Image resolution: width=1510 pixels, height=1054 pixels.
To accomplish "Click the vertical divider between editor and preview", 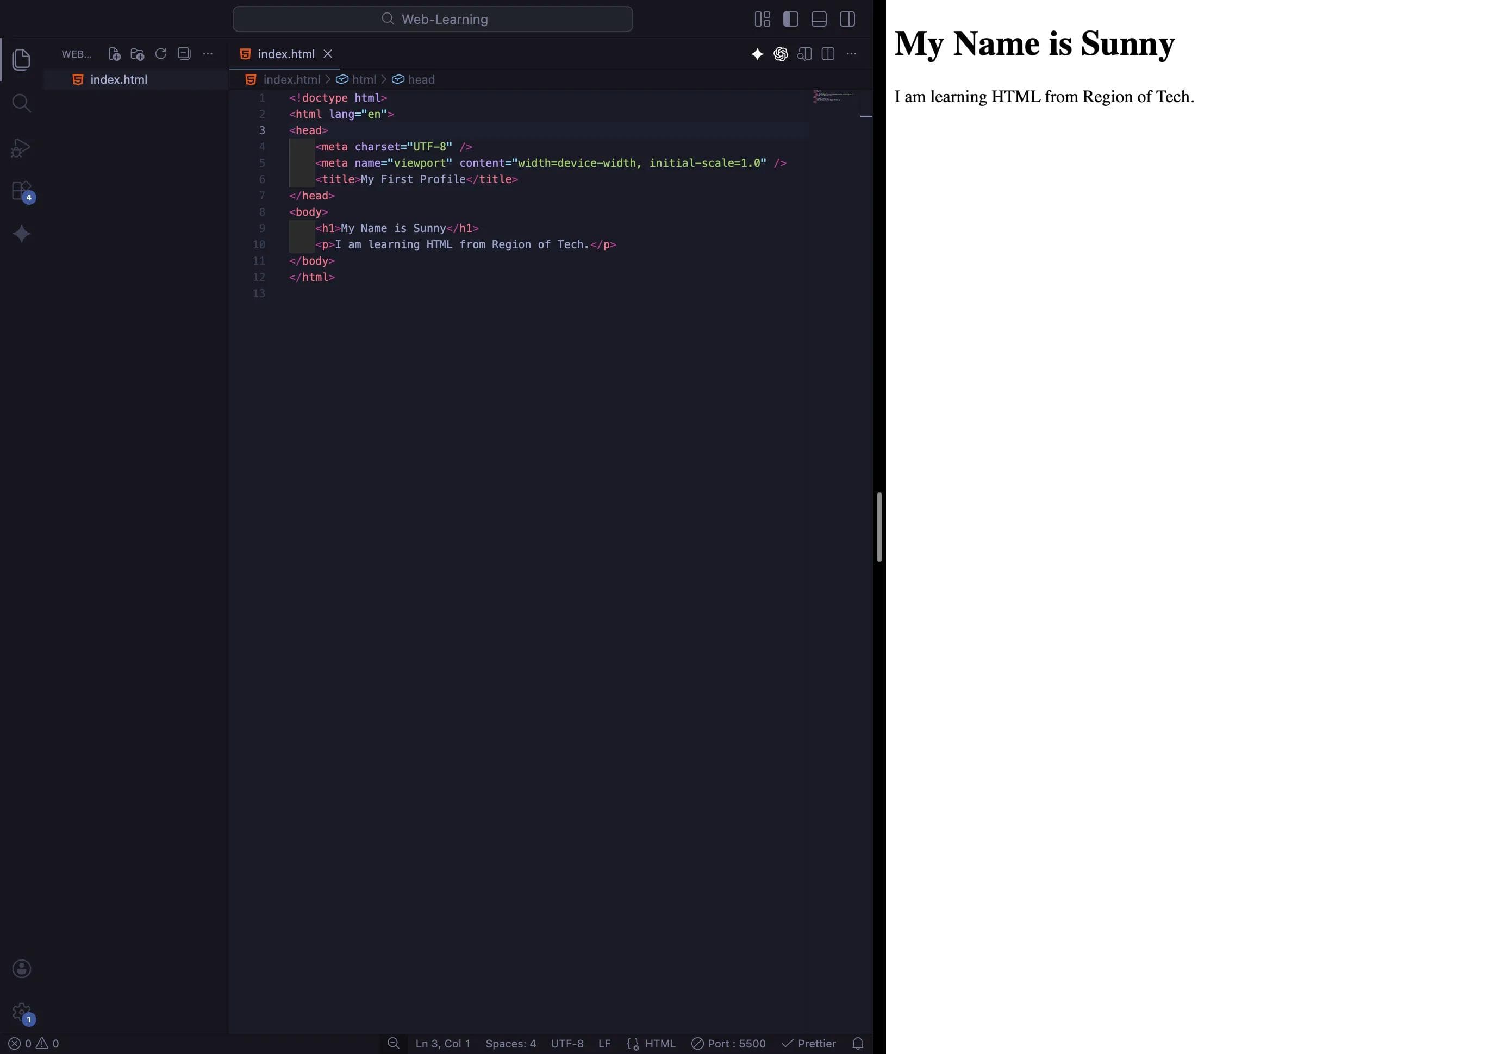I will [x=879, y=526].
